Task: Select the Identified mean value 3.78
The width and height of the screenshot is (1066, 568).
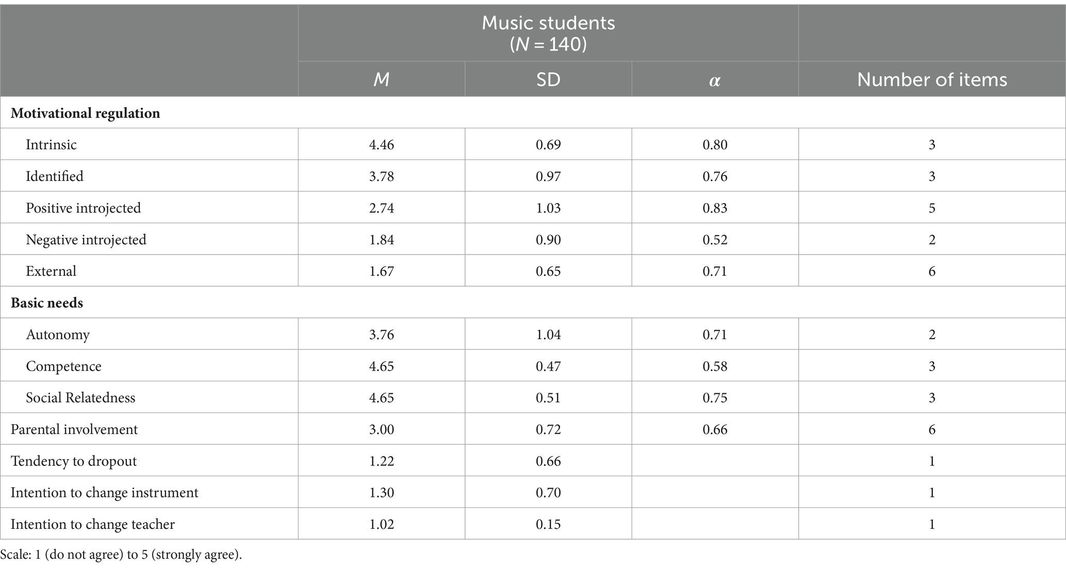Action: (x=382, y=176)
